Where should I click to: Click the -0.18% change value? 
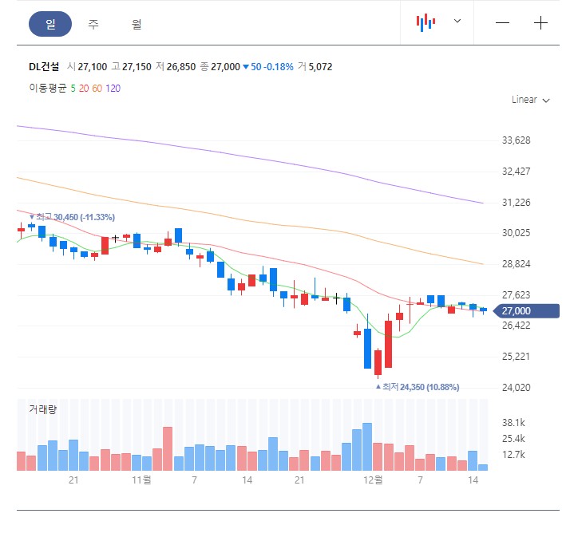coord(278,67)
